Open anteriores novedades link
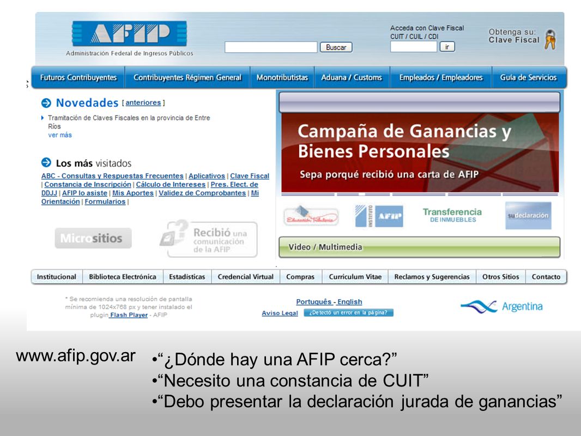581x436 pixels. click(x=143, y=102)
